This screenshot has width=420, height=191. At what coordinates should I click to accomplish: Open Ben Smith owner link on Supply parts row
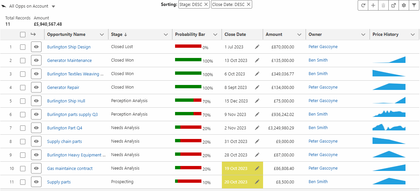coord(318,181)
